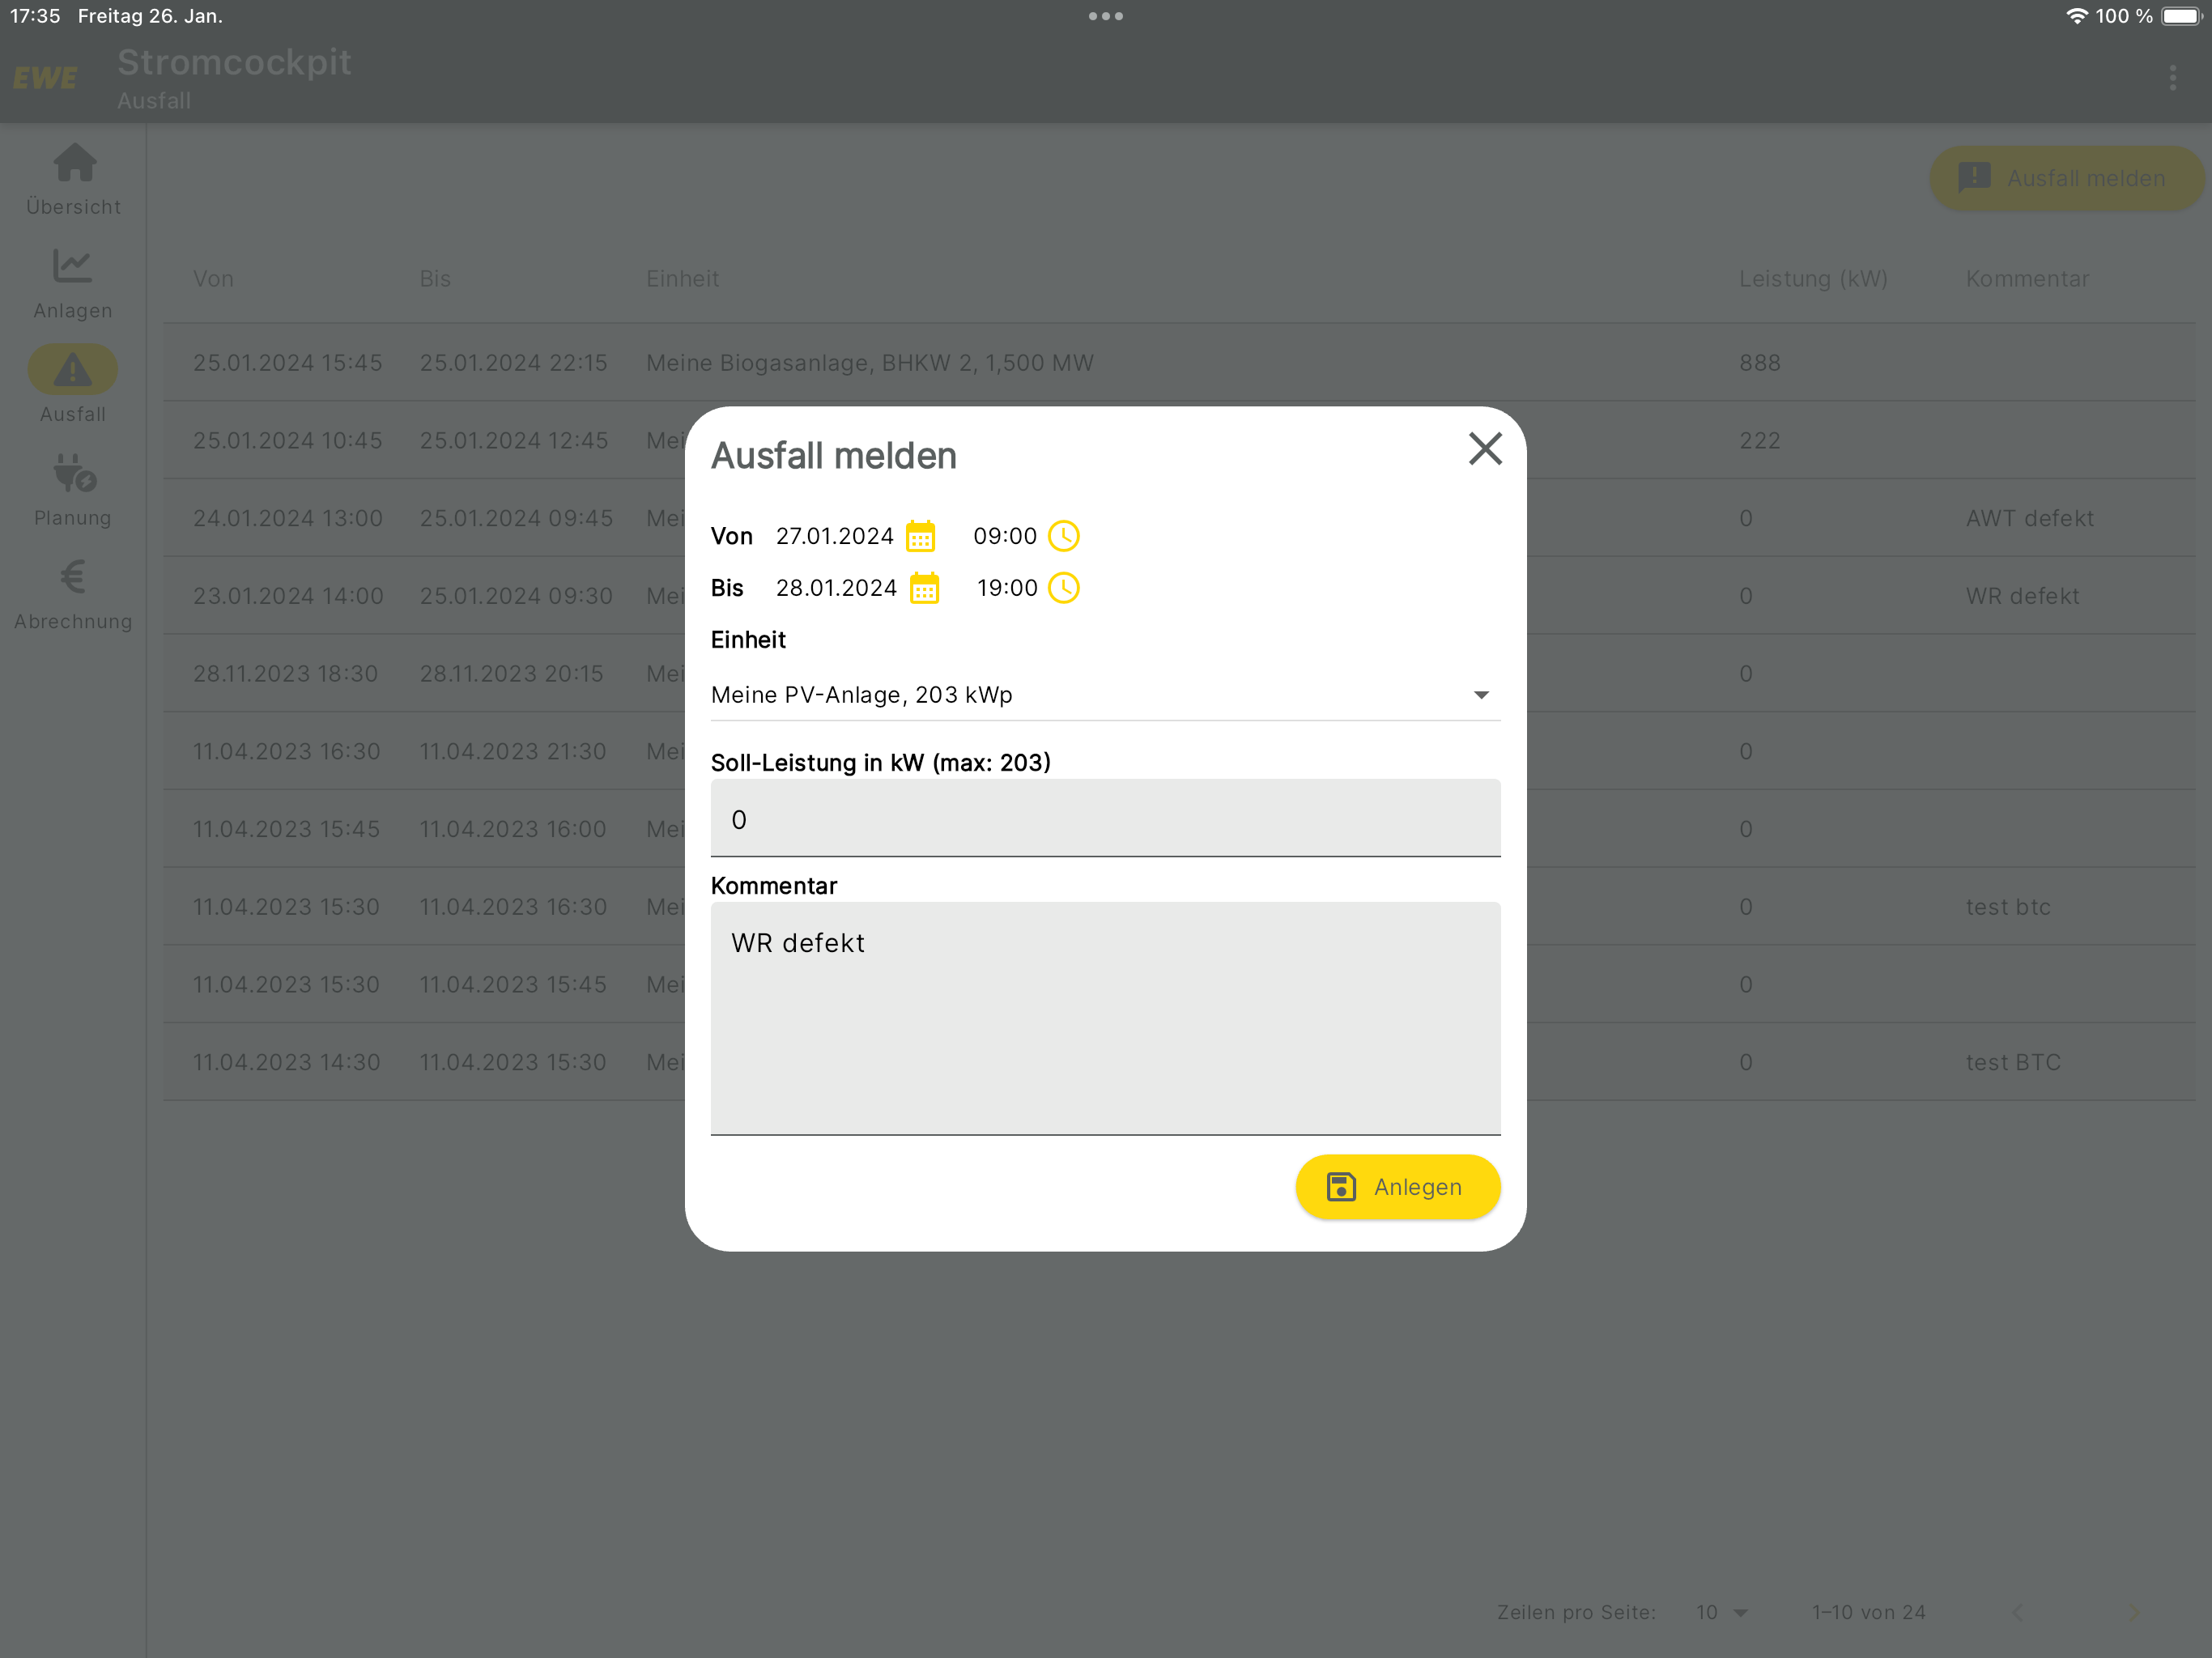Select row with Meine Biogasanlage, BHKW 2

click(1179, 363)
